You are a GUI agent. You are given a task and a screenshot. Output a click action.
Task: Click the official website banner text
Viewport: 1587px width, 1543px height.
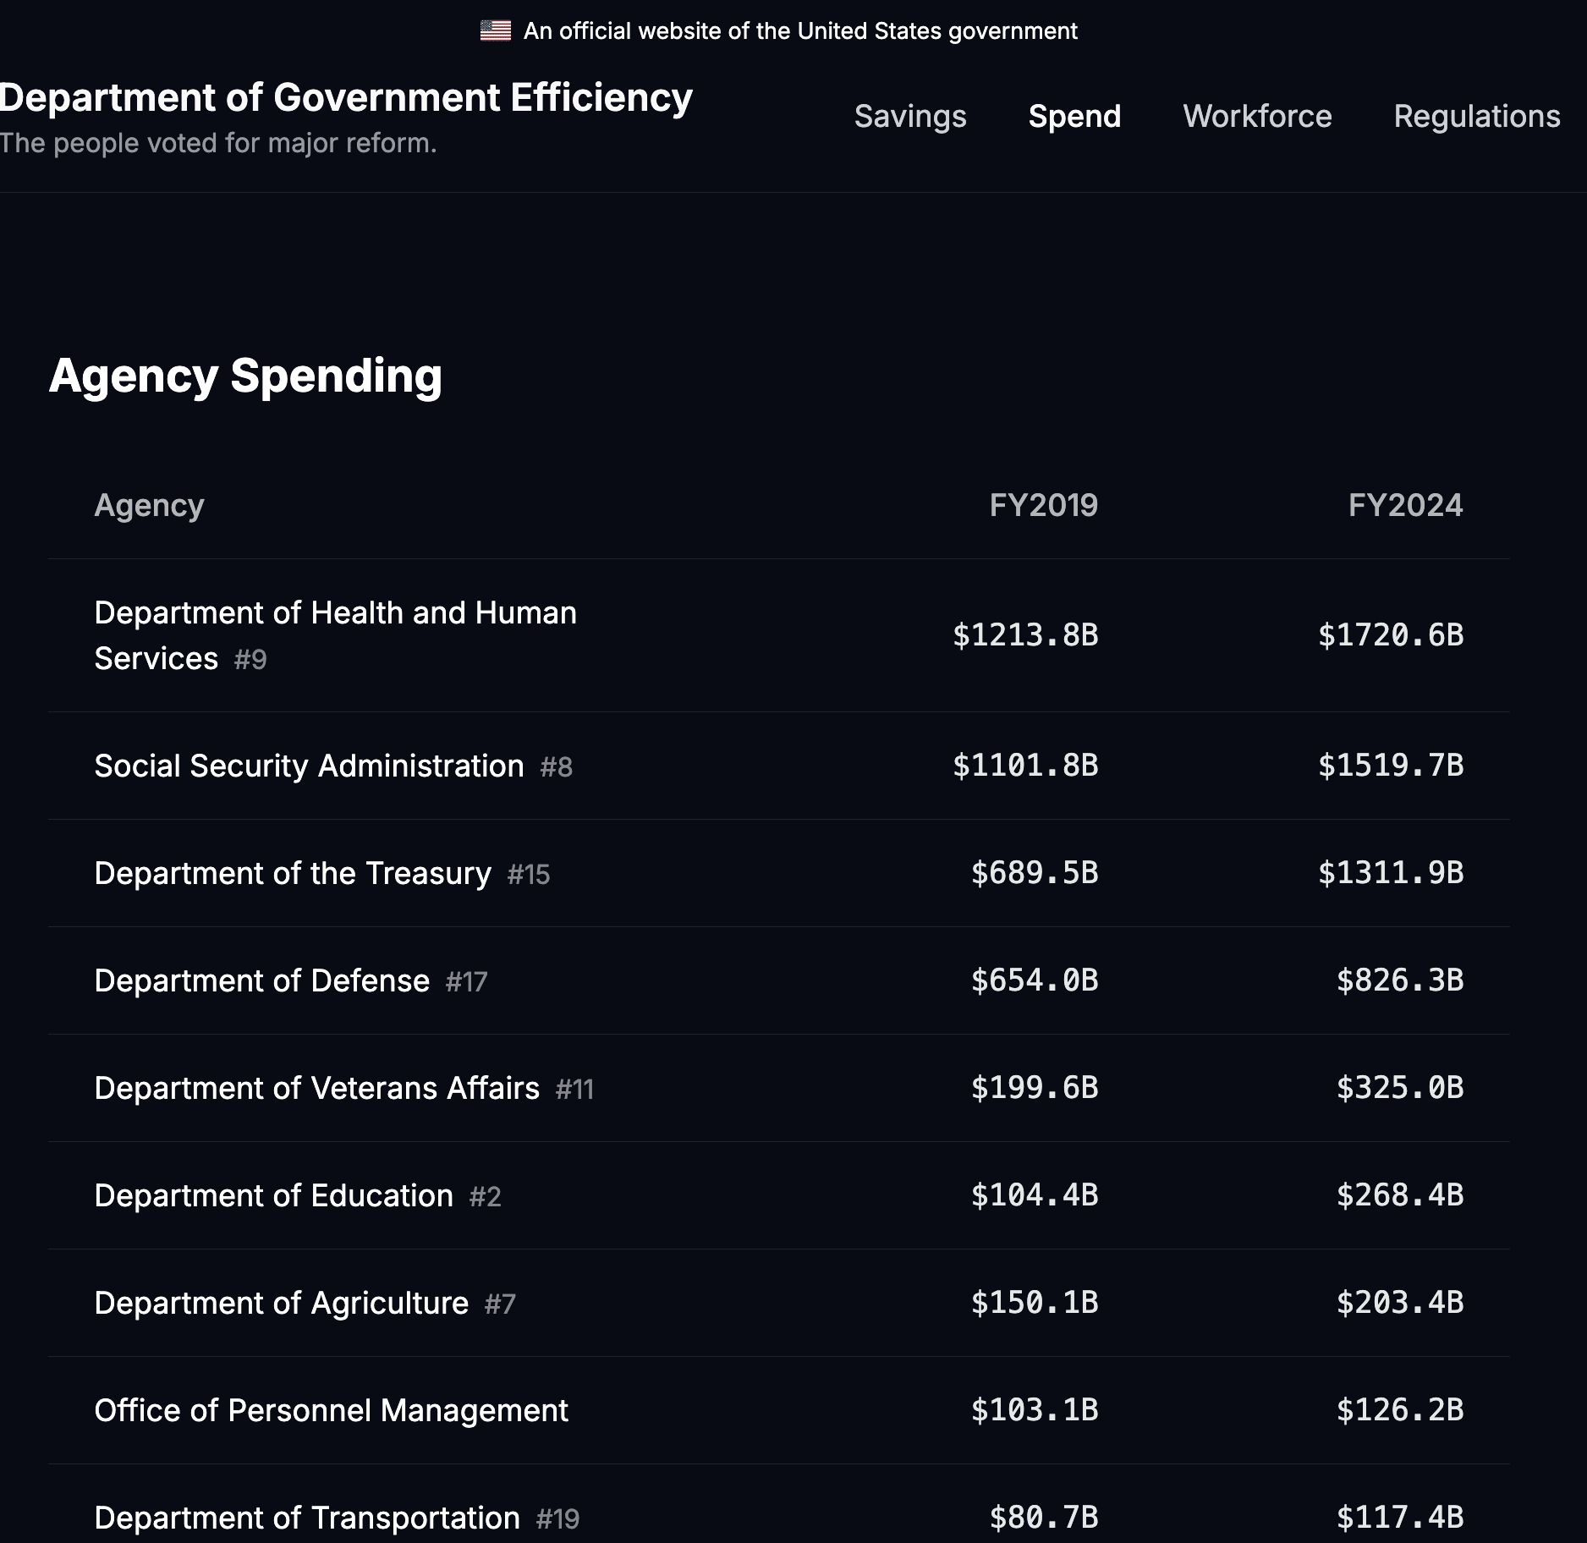click(x=800, y=31)
